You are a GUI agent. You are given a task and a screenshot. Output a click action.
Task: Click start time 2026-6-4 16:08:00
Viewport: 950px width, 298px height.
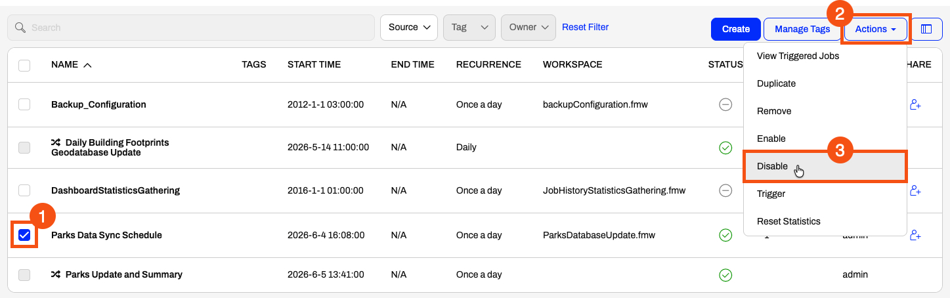tap(326, 235)
